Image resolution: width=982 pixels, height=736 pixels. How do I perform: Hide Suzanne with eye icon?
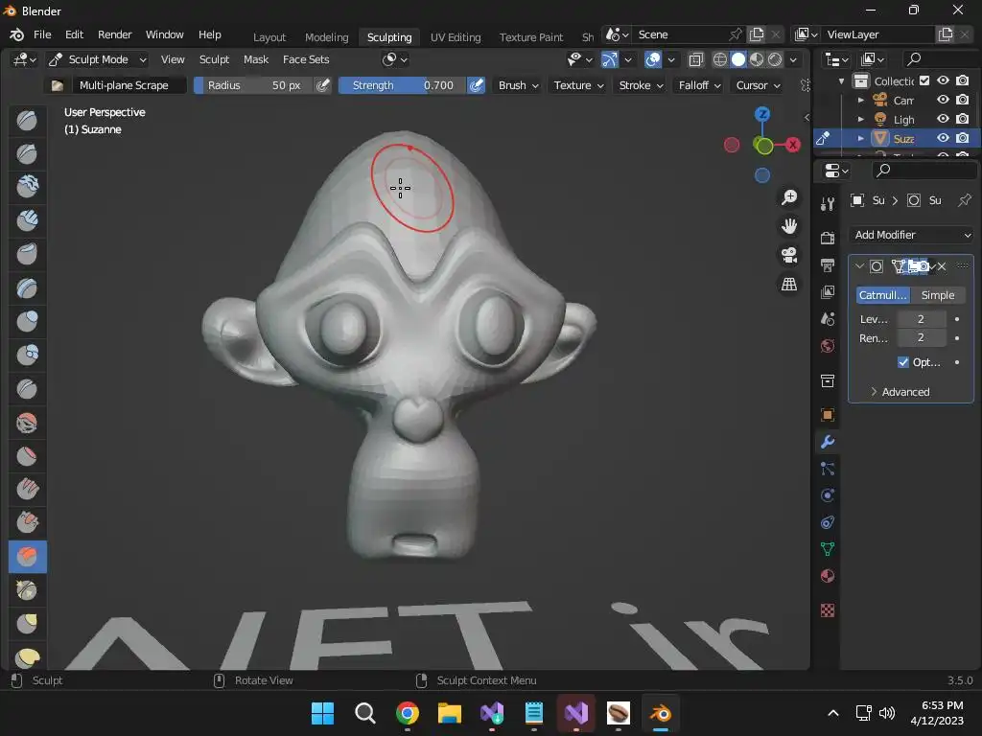coord(943,138)
